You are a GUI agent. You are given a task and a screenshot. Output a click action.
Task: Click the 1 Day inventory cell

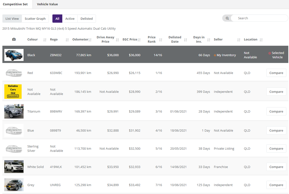(x=206, y=130)
